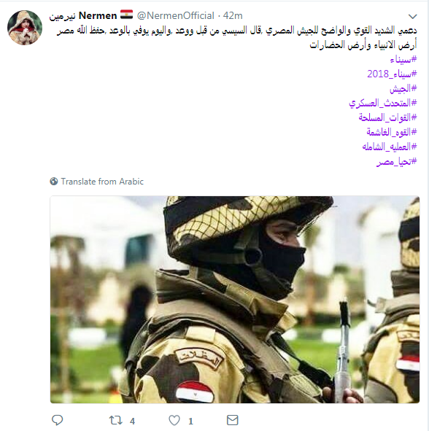This screenshot has height=431, width=429.
Task: Click the Nermen display name
Action: point(83,15)
